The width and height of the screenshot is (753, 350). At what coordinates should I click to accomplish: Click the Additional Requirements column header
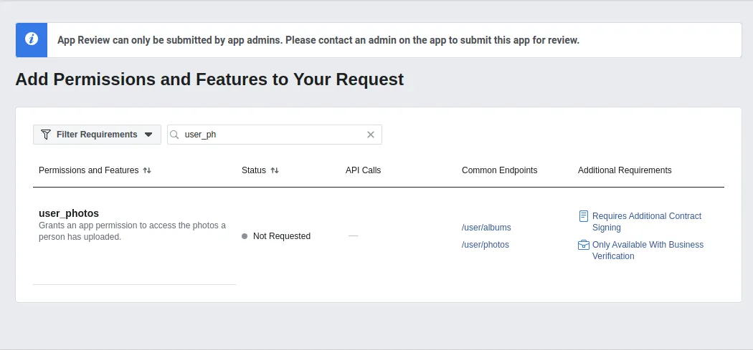[625, 170]
